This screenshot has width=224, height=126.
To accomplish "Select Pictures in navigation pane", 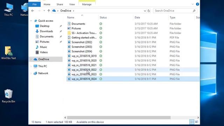I will 44,42.
